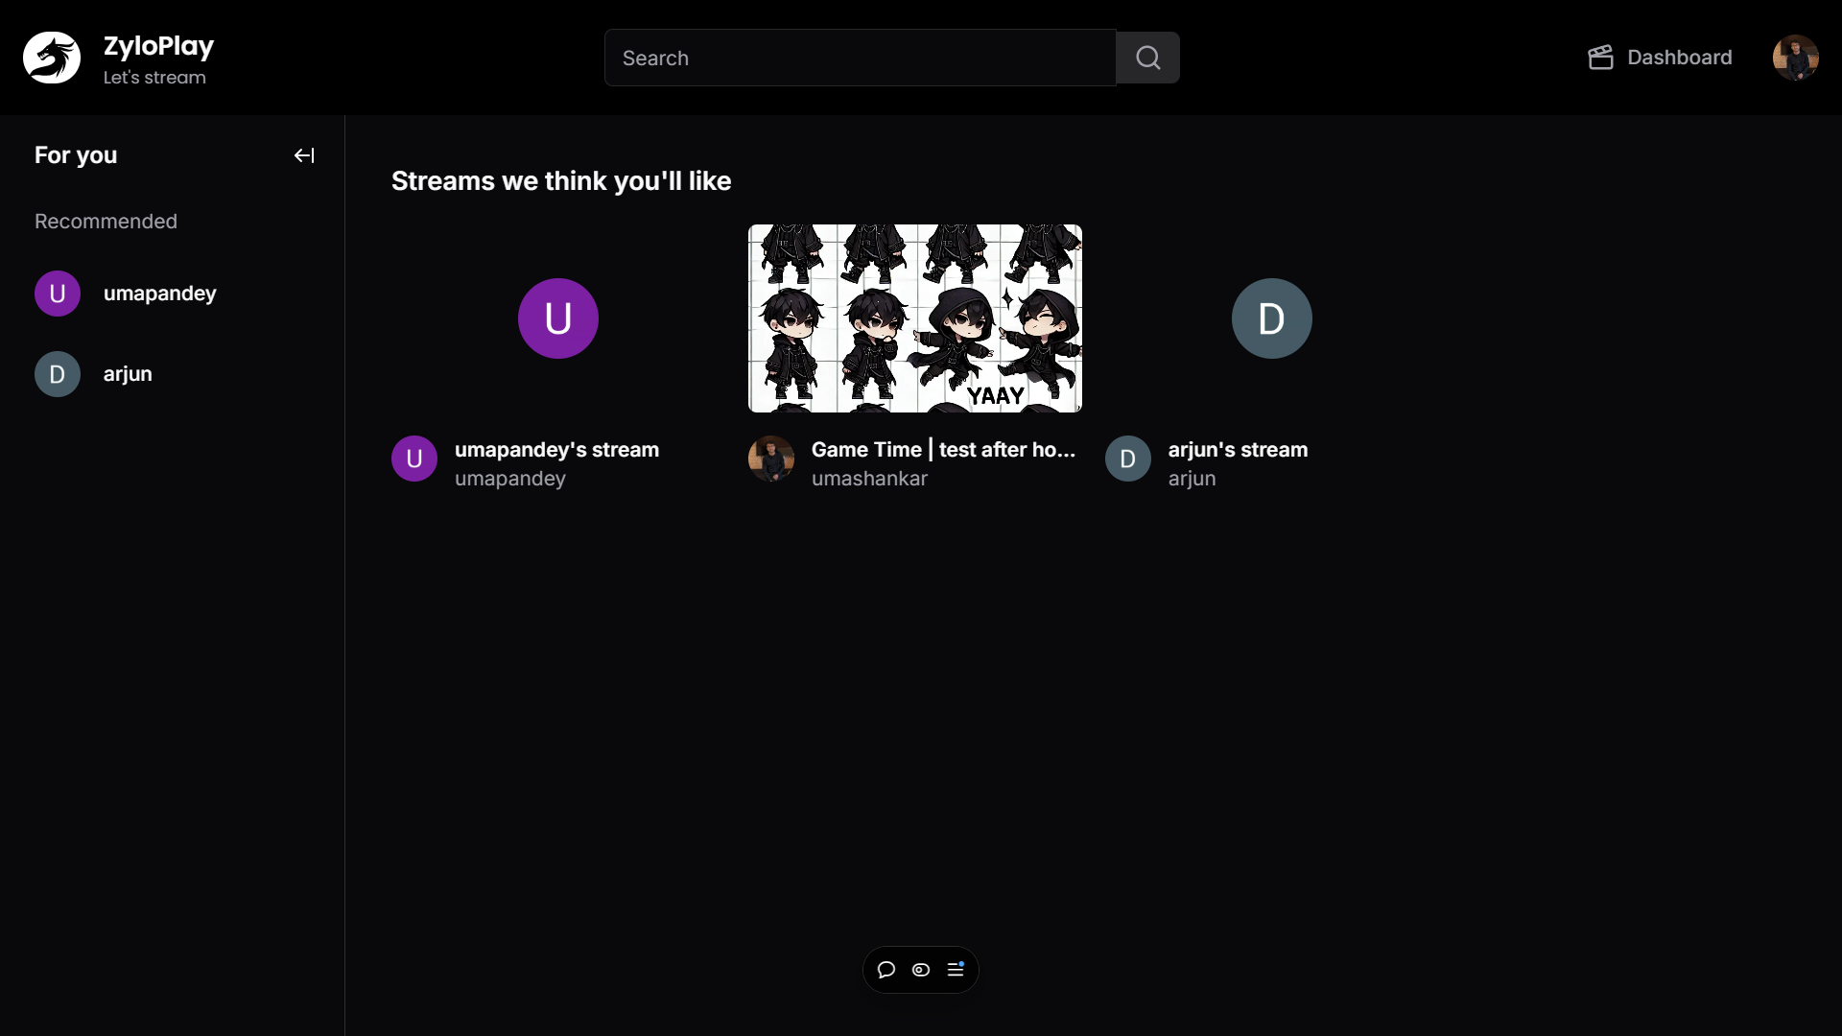Open the Game Time stream thumbnail
This screenshot has height=1036, width=1842.
(x=914, y=318)
